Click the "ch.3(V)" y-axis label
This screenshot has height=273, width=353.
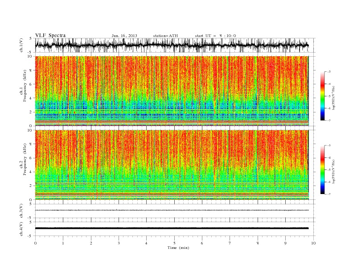tap(21, 211)
